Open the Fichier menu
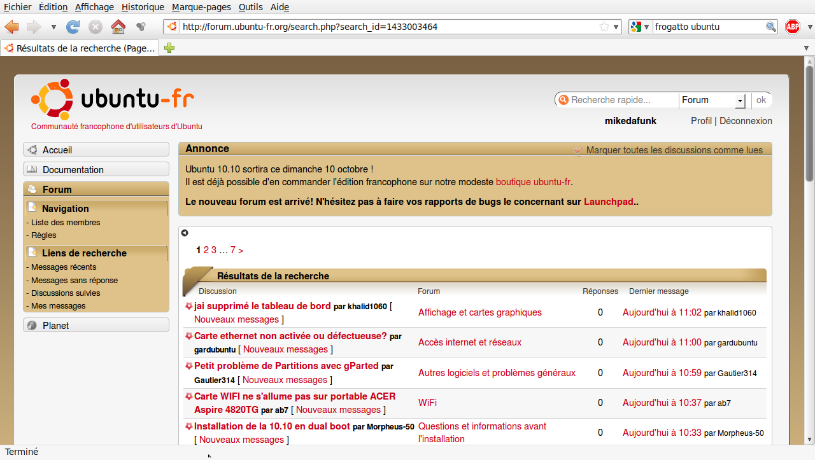Screen dimensions: 815x460 click(18, 7)
